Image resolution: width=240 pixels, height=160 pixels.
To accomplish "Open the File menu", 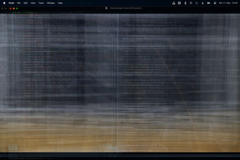I will 19,3.
